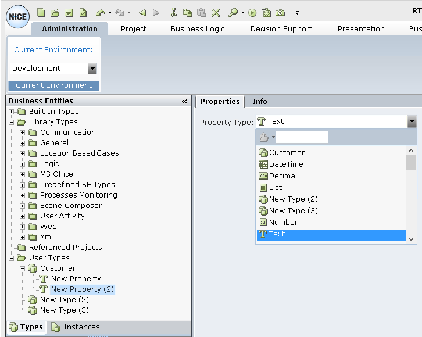The width and height of the screenshot is (422, 337).
Task: Open the Property Type combo box arrow
Action: tap(412, 121)
